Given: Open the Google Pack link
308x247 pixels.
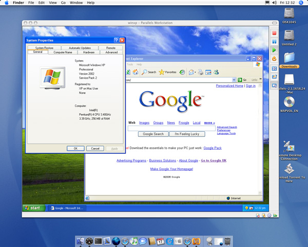Looking at the screenshot, I should click(213, 148).
